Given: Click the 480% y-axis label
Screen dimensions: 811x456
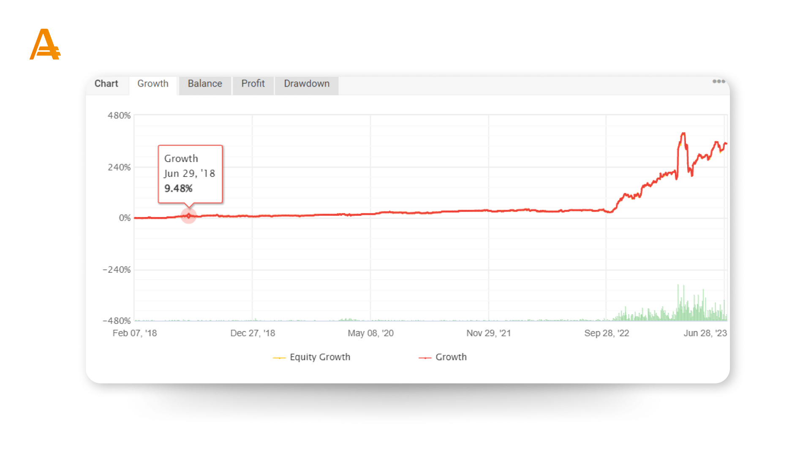Looking at the screenshot, I should (x=119, y=116).
